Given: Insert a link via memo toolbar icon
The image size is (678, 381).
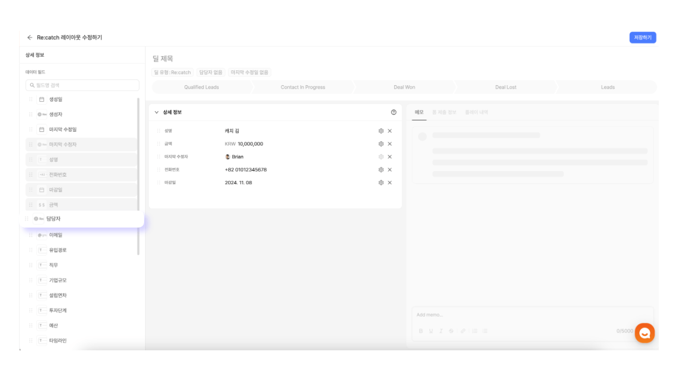Looking at the screenshot, I should click(x=463, y=331).
